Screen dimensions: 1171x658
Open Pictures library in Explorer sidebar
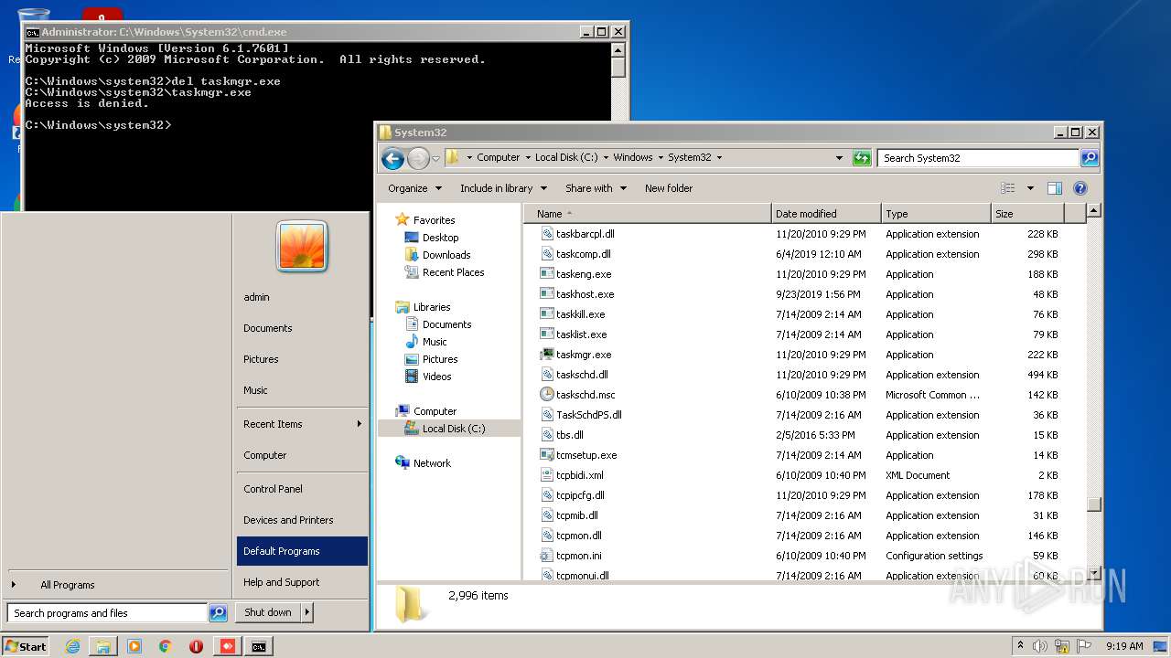pyautogui.click(x=432, y=359)
